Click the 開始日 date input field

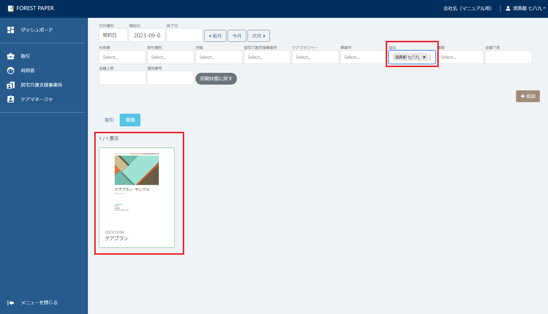click(147, 35)
